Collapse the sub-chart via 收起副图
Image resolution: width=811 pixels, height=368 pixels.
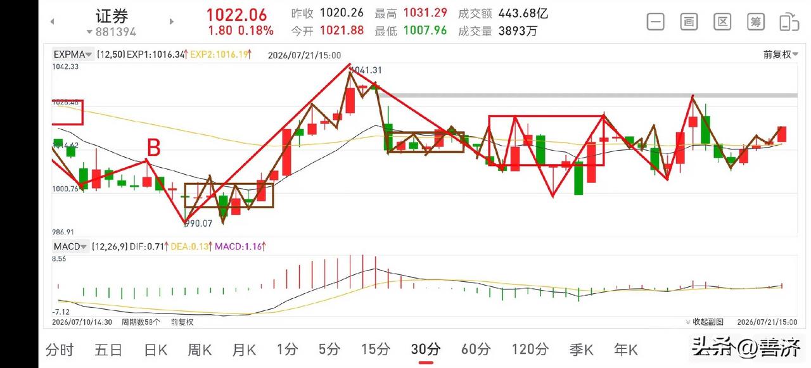(705, 322)
